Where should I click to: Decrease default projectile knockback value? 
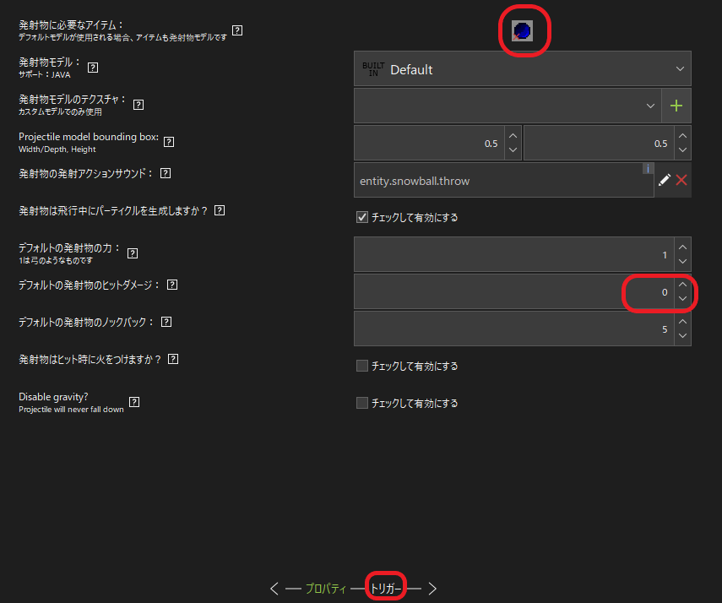(682, 336)
